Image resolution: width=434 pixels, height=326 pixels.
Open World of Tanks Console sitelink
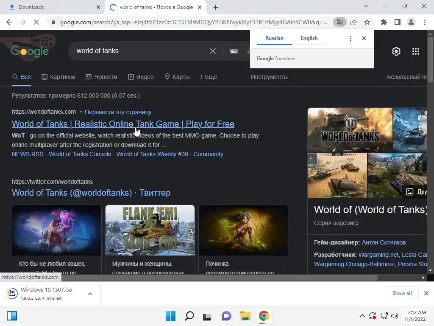tap(80, 154)
